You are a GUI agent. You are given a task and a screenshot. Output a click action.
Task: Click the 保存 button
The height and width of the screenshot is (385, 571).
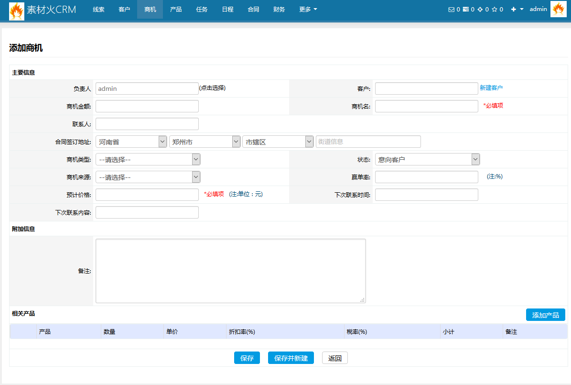coord(247,358)
